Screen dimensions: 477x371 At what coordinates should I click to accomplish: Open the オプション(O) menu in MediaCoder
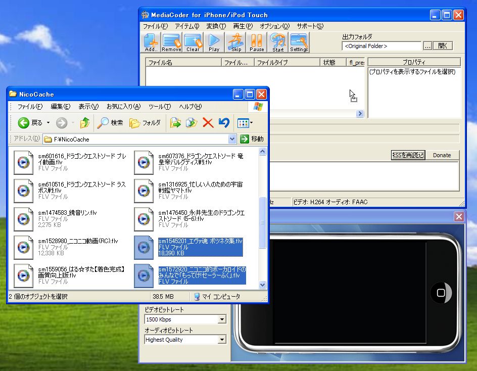click(x=275, y=26)
